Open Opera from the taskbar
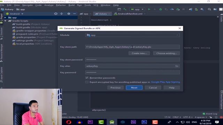This screenshot has height=125, width=223. click(x=69, y=122)
